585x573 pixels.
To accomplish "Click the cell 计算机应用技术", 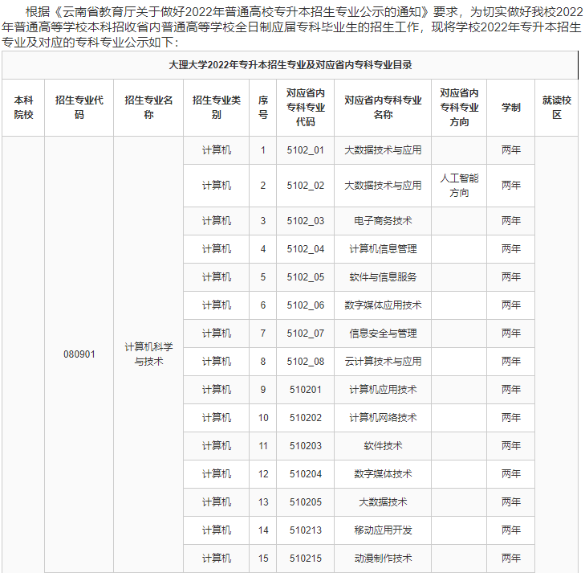I will click(383, 390).
